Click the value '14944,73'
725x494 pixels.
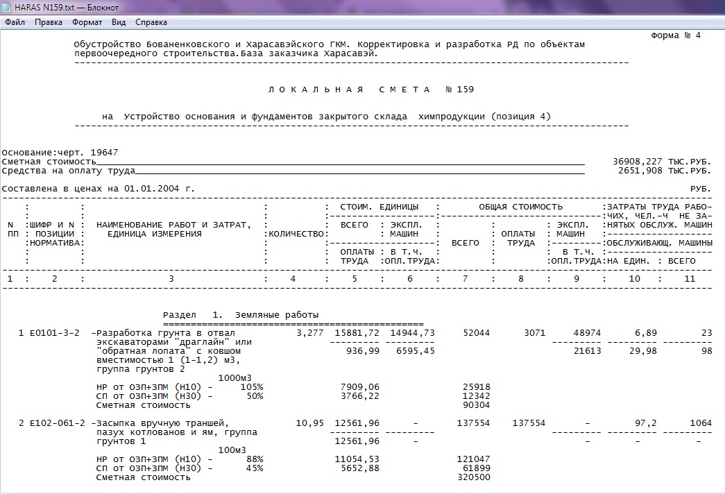pyautogui.click(x=412, y=333)
